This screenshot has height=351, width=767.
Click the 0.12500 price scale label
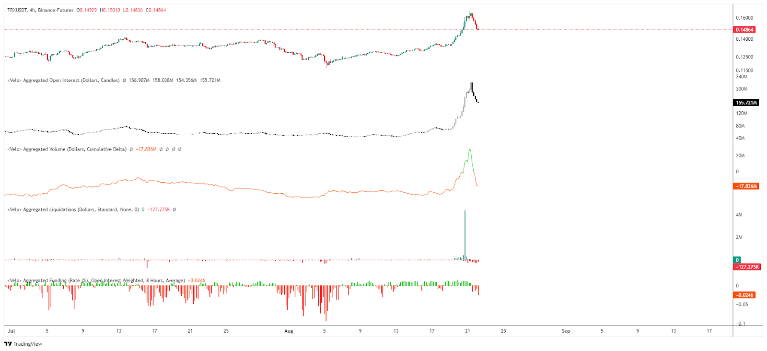pos(744,57)
